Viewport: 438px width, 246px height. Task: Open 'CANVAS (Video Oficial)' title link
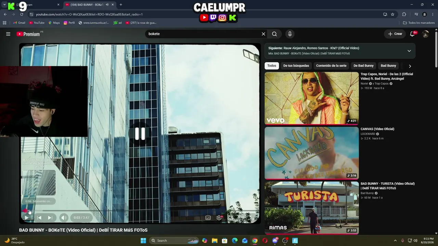(x=377, y=129)
